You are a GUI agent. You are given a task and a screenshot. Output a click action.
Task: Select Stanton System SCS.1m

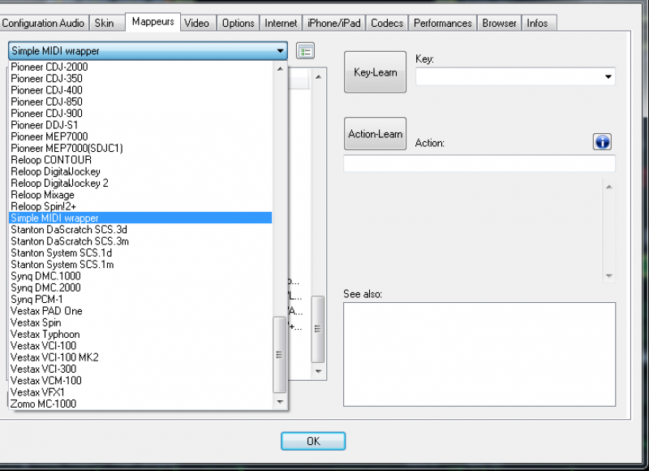pos(140,264)
